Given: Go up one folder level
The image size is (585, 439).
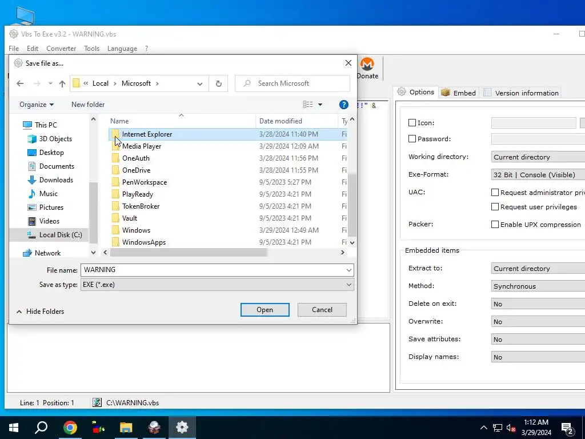Looking at the screenshot, I should pyautogui.click(x=62, y=83).
